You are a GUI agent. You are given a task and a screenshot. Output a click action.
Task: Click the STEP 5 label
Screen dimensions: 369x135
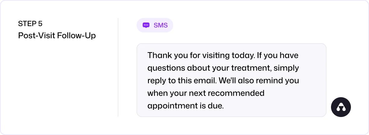[30, 24]
